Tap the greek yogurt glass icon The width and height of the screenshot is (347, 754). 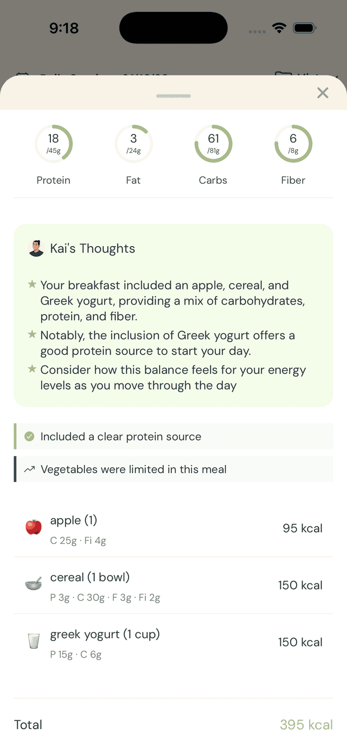[33, 641]
